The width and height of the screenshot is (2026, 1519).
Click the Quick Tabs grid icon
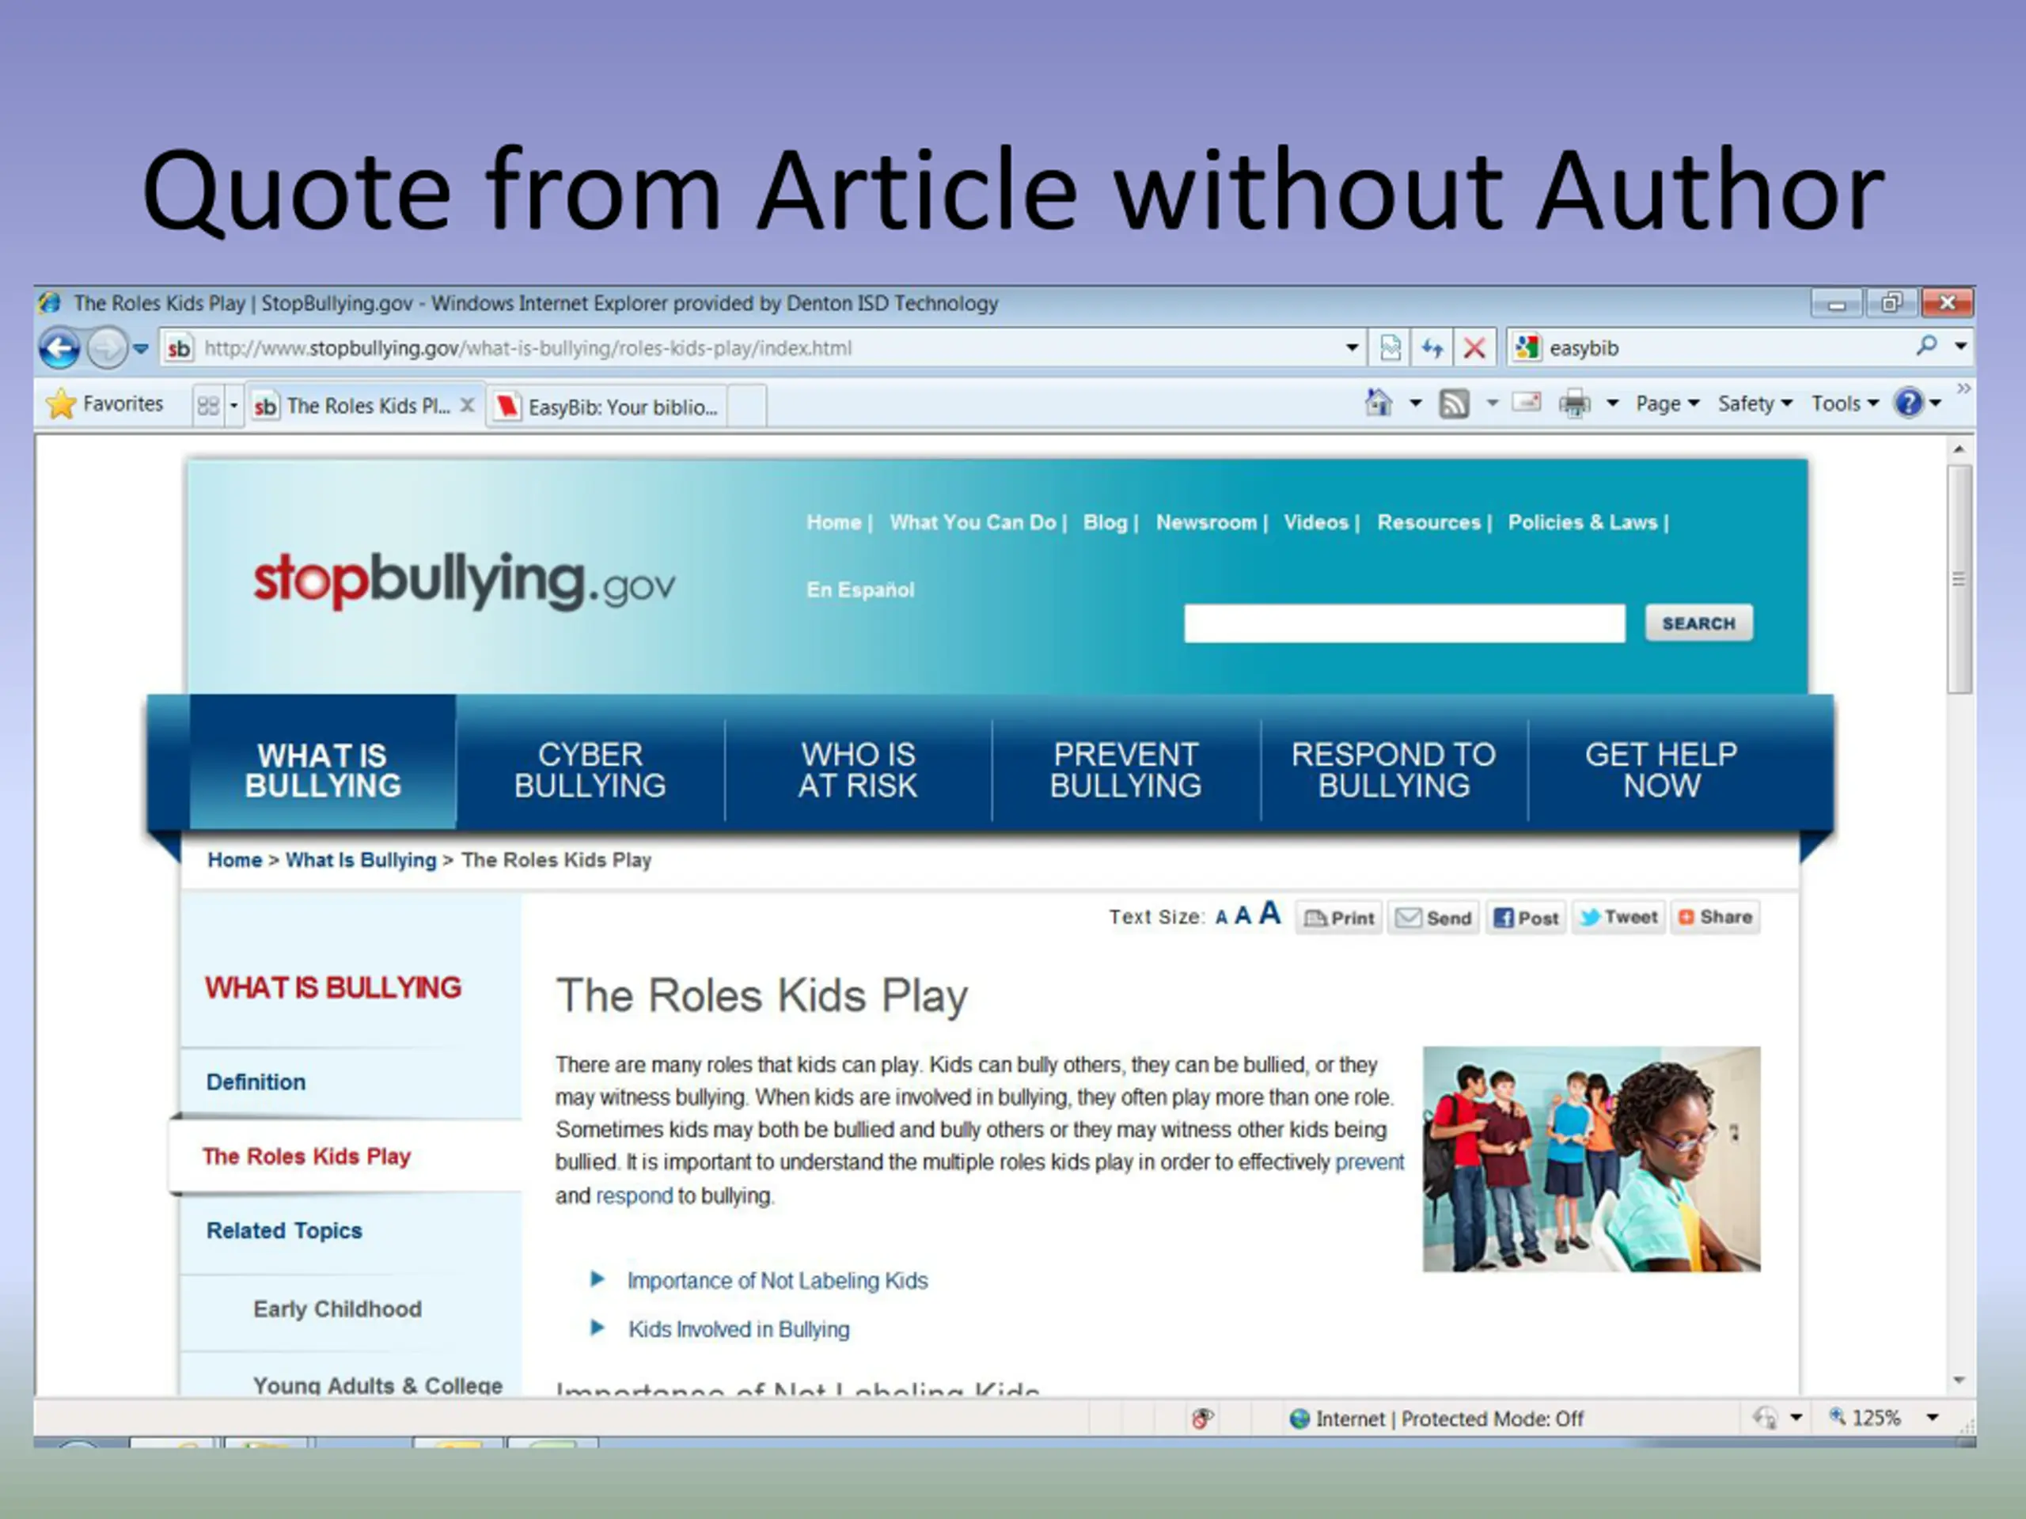(x=209, y=405)
